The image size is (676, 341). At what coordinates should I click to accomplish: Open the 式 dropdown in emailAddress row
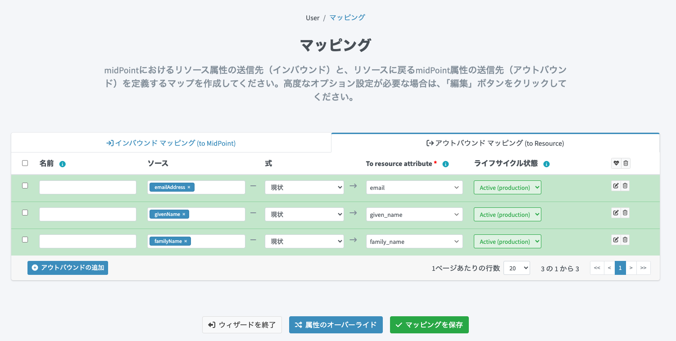click(304, 188)
